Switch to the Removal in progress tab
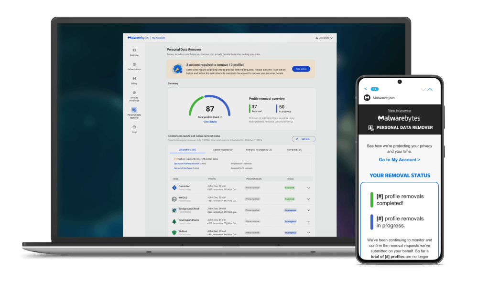Viewport: 489px width, 291px height. point(259,150)
